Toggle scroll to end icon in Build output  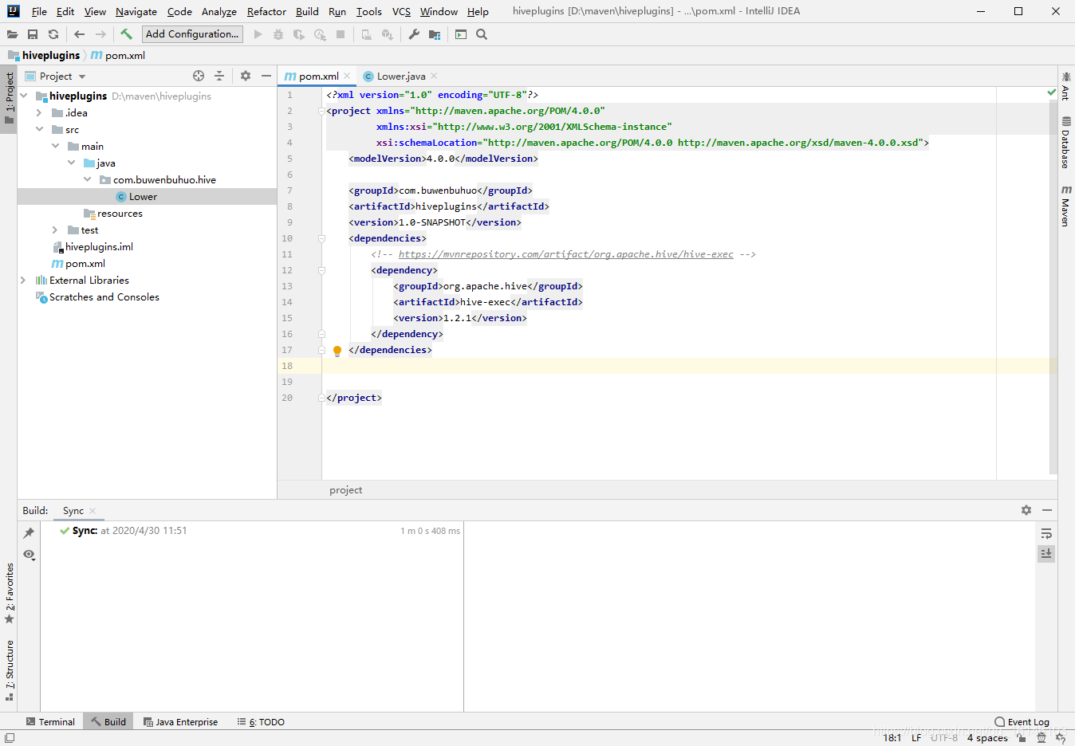tap(1046, 553)
